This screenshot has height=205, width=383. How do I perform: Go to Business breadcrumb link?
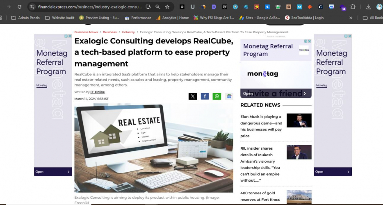click(109, 32)
